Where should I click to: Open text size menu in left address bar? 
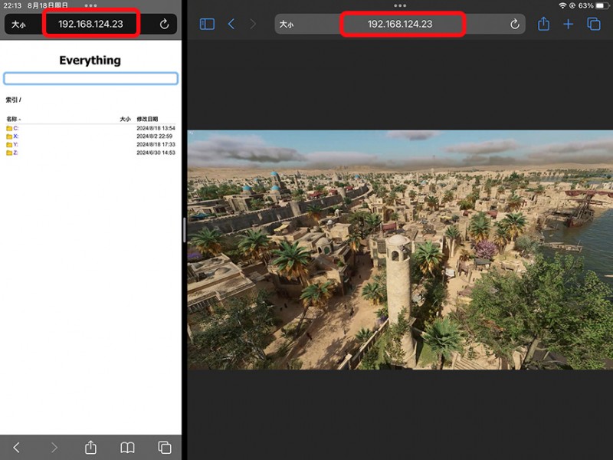[x=18, y=25]
